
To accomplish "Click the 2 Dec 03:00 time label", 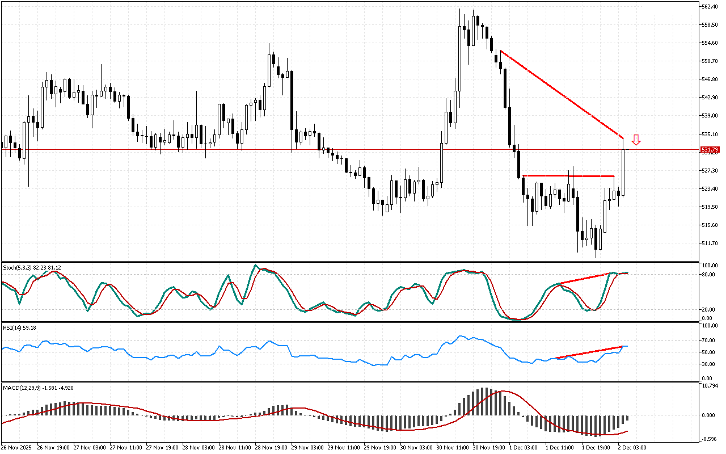I will [x=632, y=447].
